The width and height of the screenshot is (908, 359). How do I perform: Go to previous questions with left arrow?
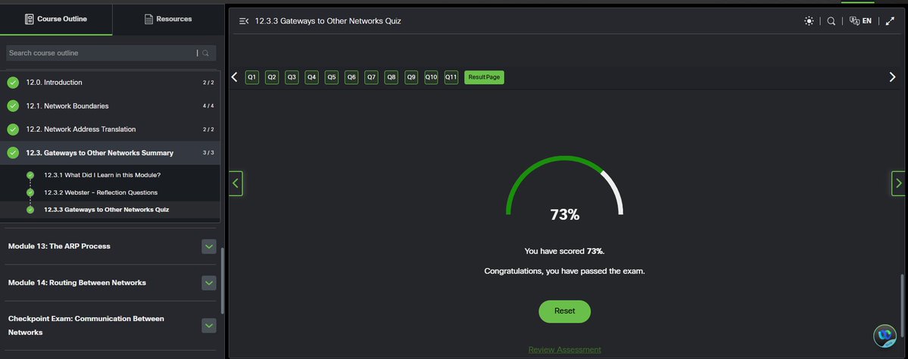tap(235, 77)
